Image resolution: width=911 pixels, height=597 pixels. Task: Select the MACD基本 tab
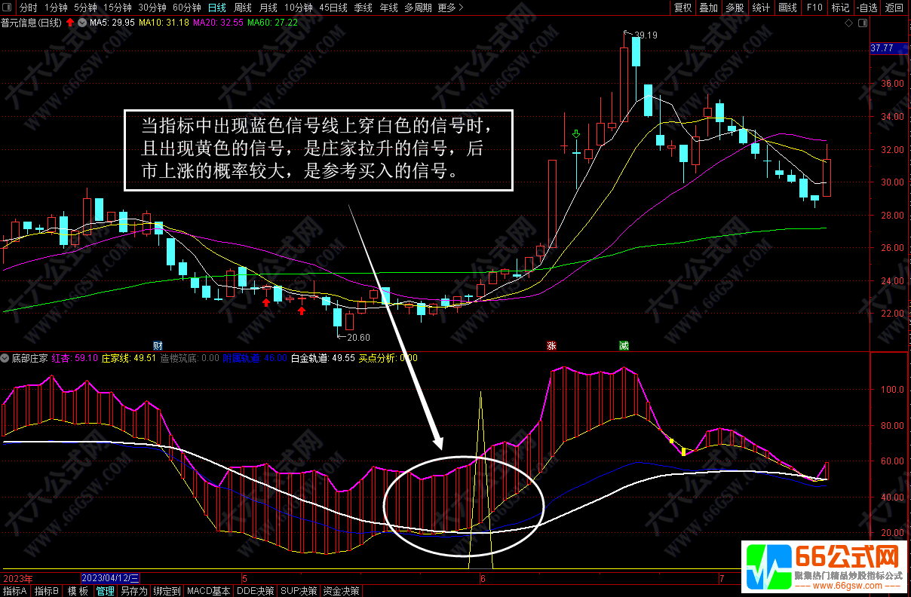click(x=207, y=591)
